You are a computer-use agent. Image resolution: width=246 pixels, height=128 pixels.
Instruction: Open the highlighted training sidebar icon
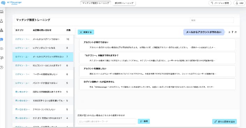(2, 39)
